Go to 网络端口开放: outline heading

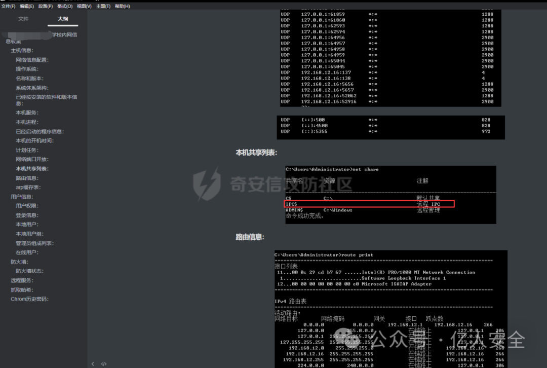click(x=32, y=159)
